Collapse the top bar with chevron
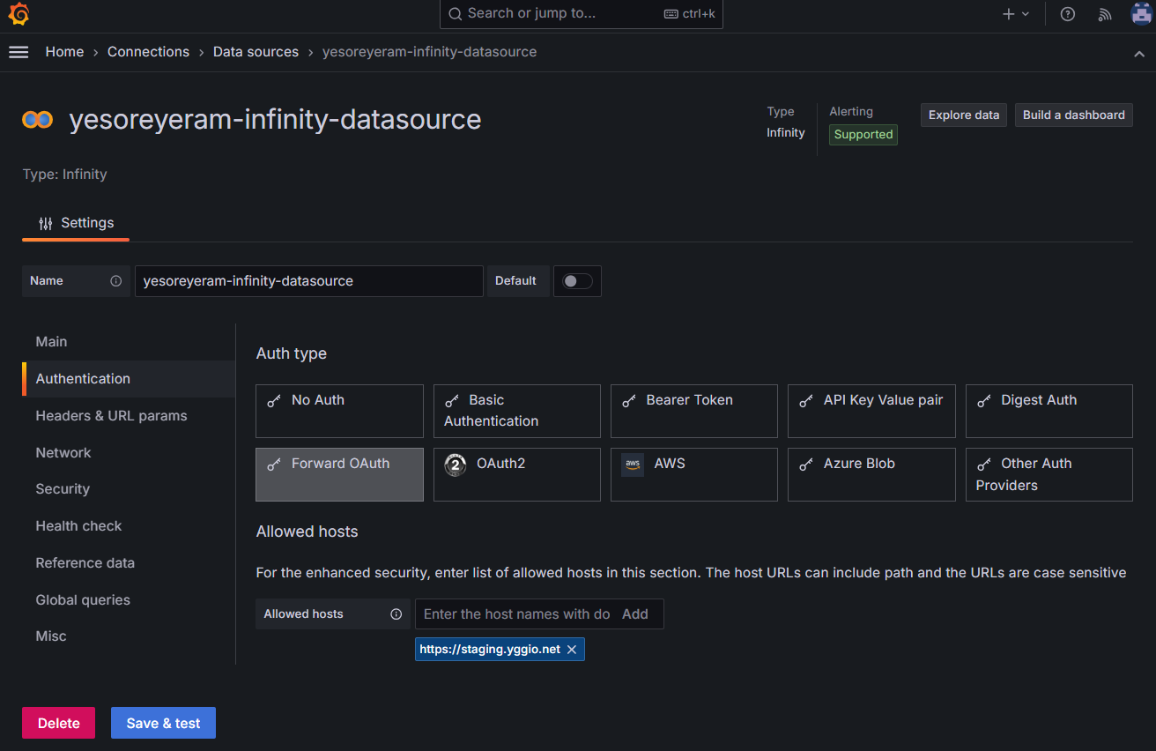 (x=1138, y=53)
